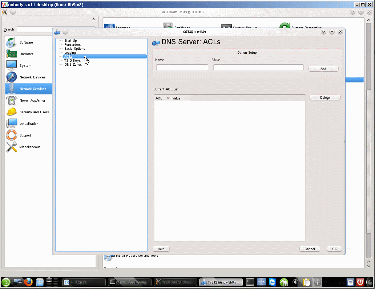Launch Firefox from the panel

pos(28,282)
